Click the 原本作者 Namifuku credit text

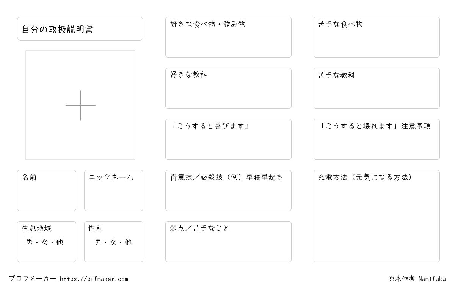click(417, 279)
